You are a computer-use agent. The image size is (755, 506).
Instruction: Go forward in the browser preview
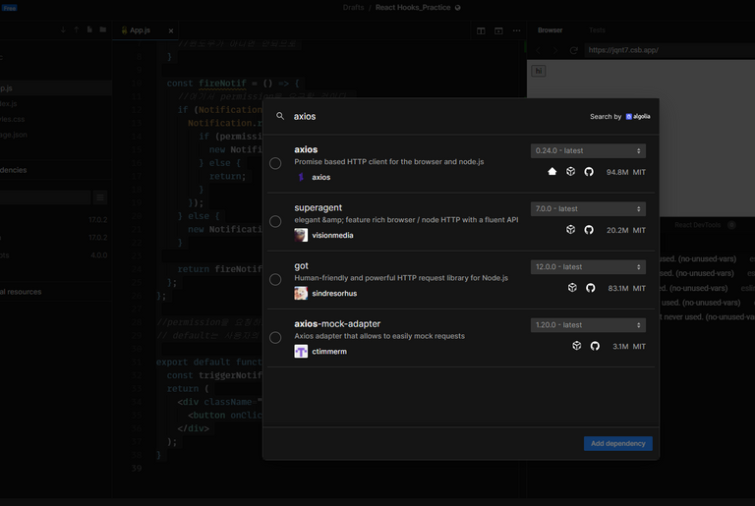pos(555,50)
